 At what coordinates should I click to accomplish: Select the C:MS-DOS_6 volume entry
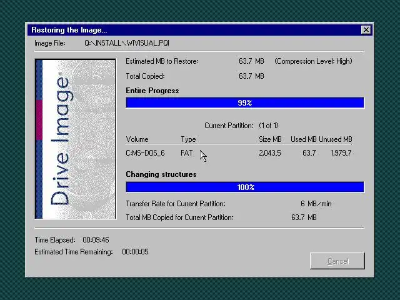click(x=145, y=153)
